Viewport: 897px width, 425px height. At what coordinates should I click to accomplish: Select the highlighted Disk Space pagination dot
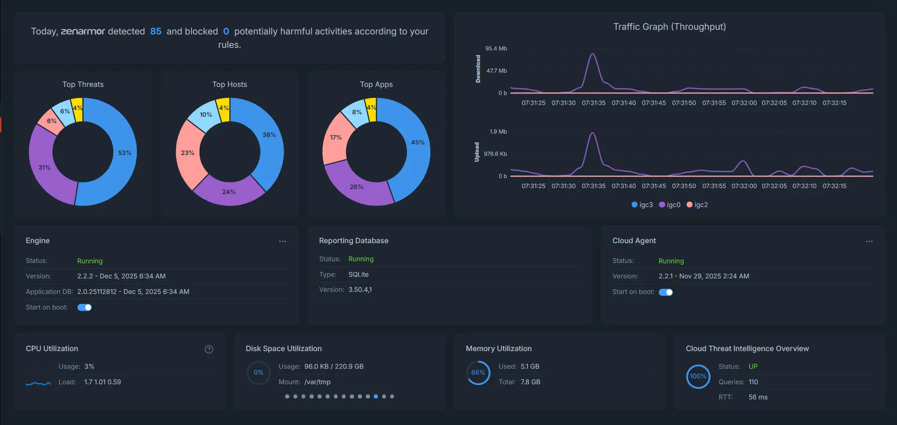[376, 396]
